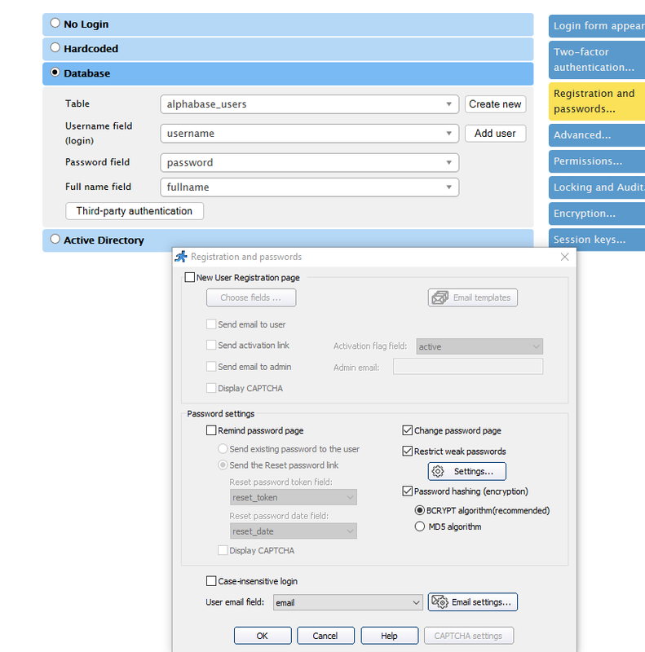Click the envelope gear icon for Email settings
Screen dimensions: 645x652
click(x=440, y=601)
